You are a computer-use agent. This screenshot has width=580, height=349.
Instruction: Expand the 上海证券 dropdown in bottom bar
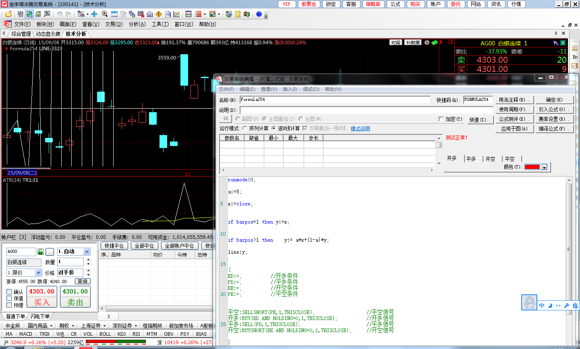104,326
